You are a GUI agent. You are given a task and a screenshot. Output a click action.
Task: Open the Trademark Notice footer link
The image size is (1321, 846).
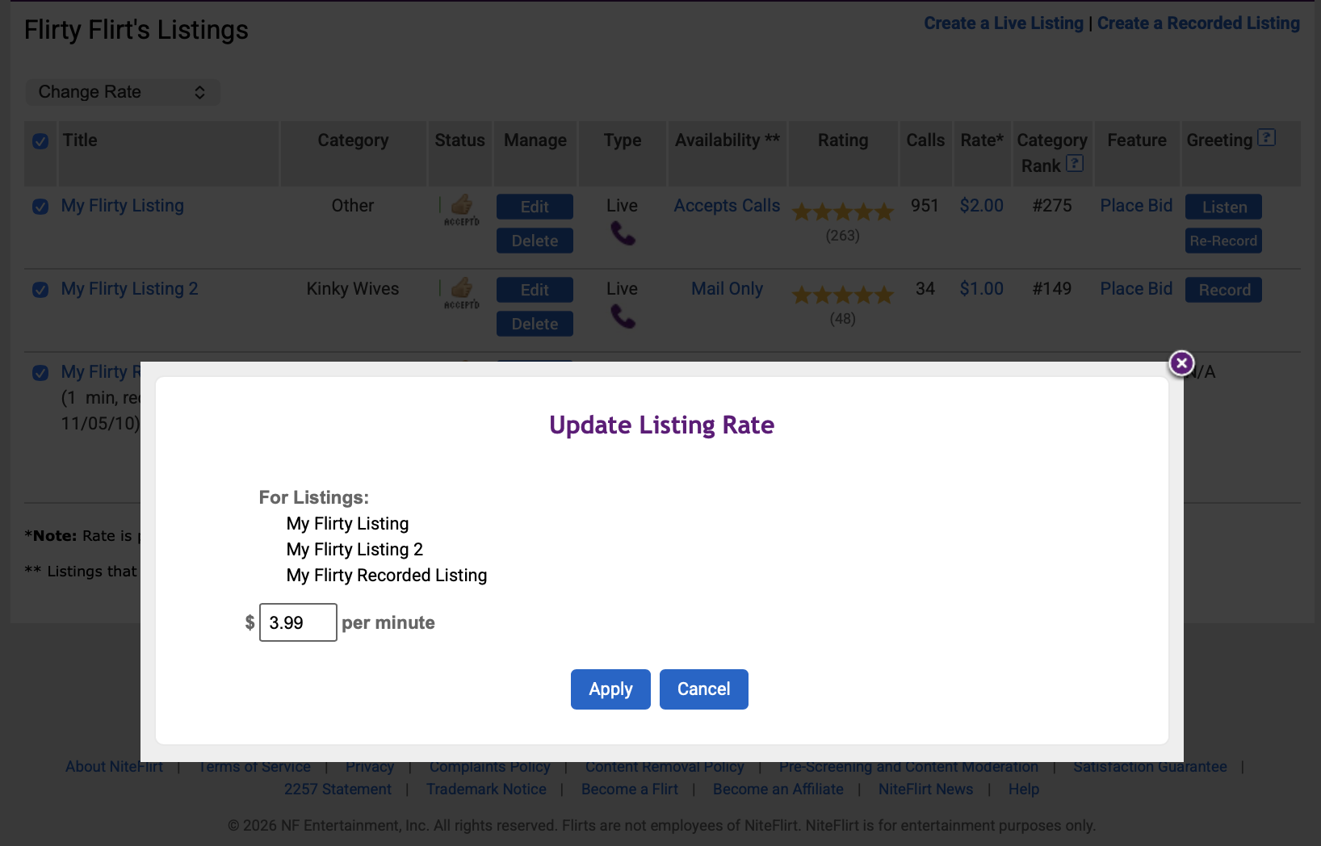tap(486, 789)
